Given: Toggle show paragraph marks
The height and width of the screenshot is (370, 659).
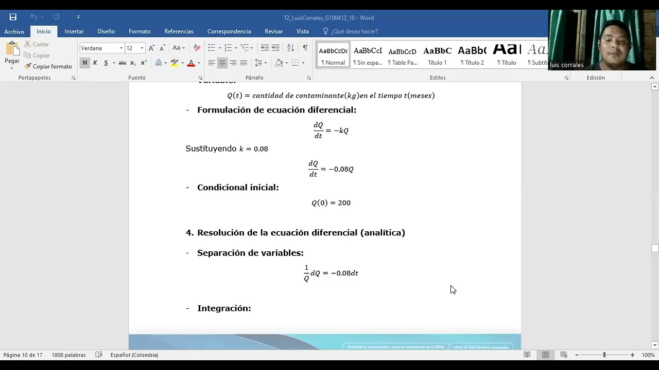Looking at the screenshot, I should coord(305,48).
